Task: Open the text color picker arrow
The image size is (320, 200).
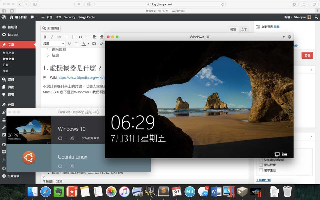Action: 88,44
